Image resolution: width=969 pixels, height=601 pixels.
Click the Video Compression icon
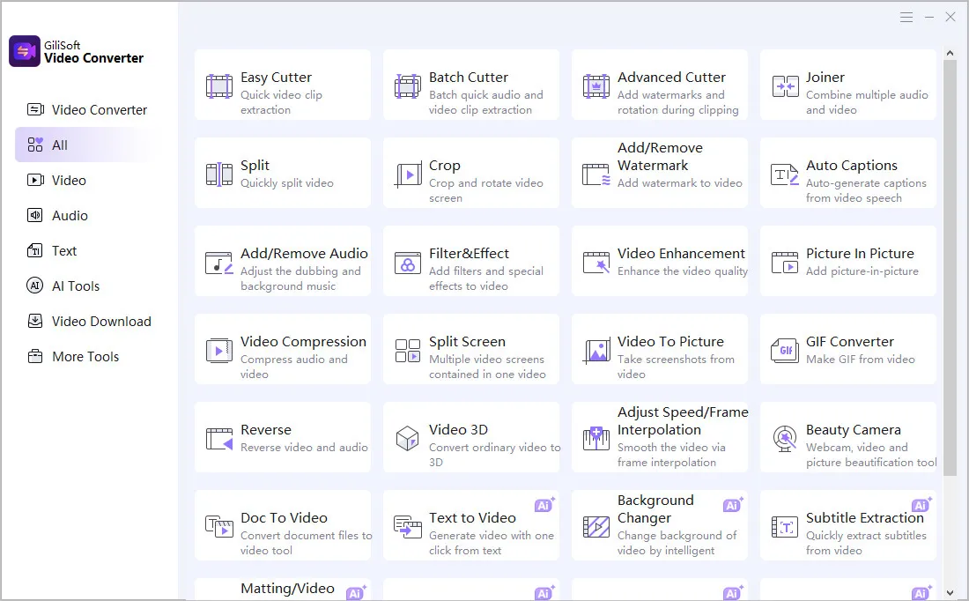pos(219,351)
